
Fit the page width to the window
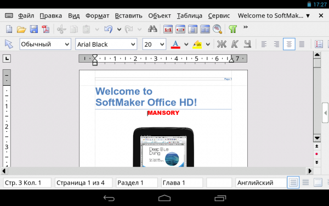(x=180, y=29)
